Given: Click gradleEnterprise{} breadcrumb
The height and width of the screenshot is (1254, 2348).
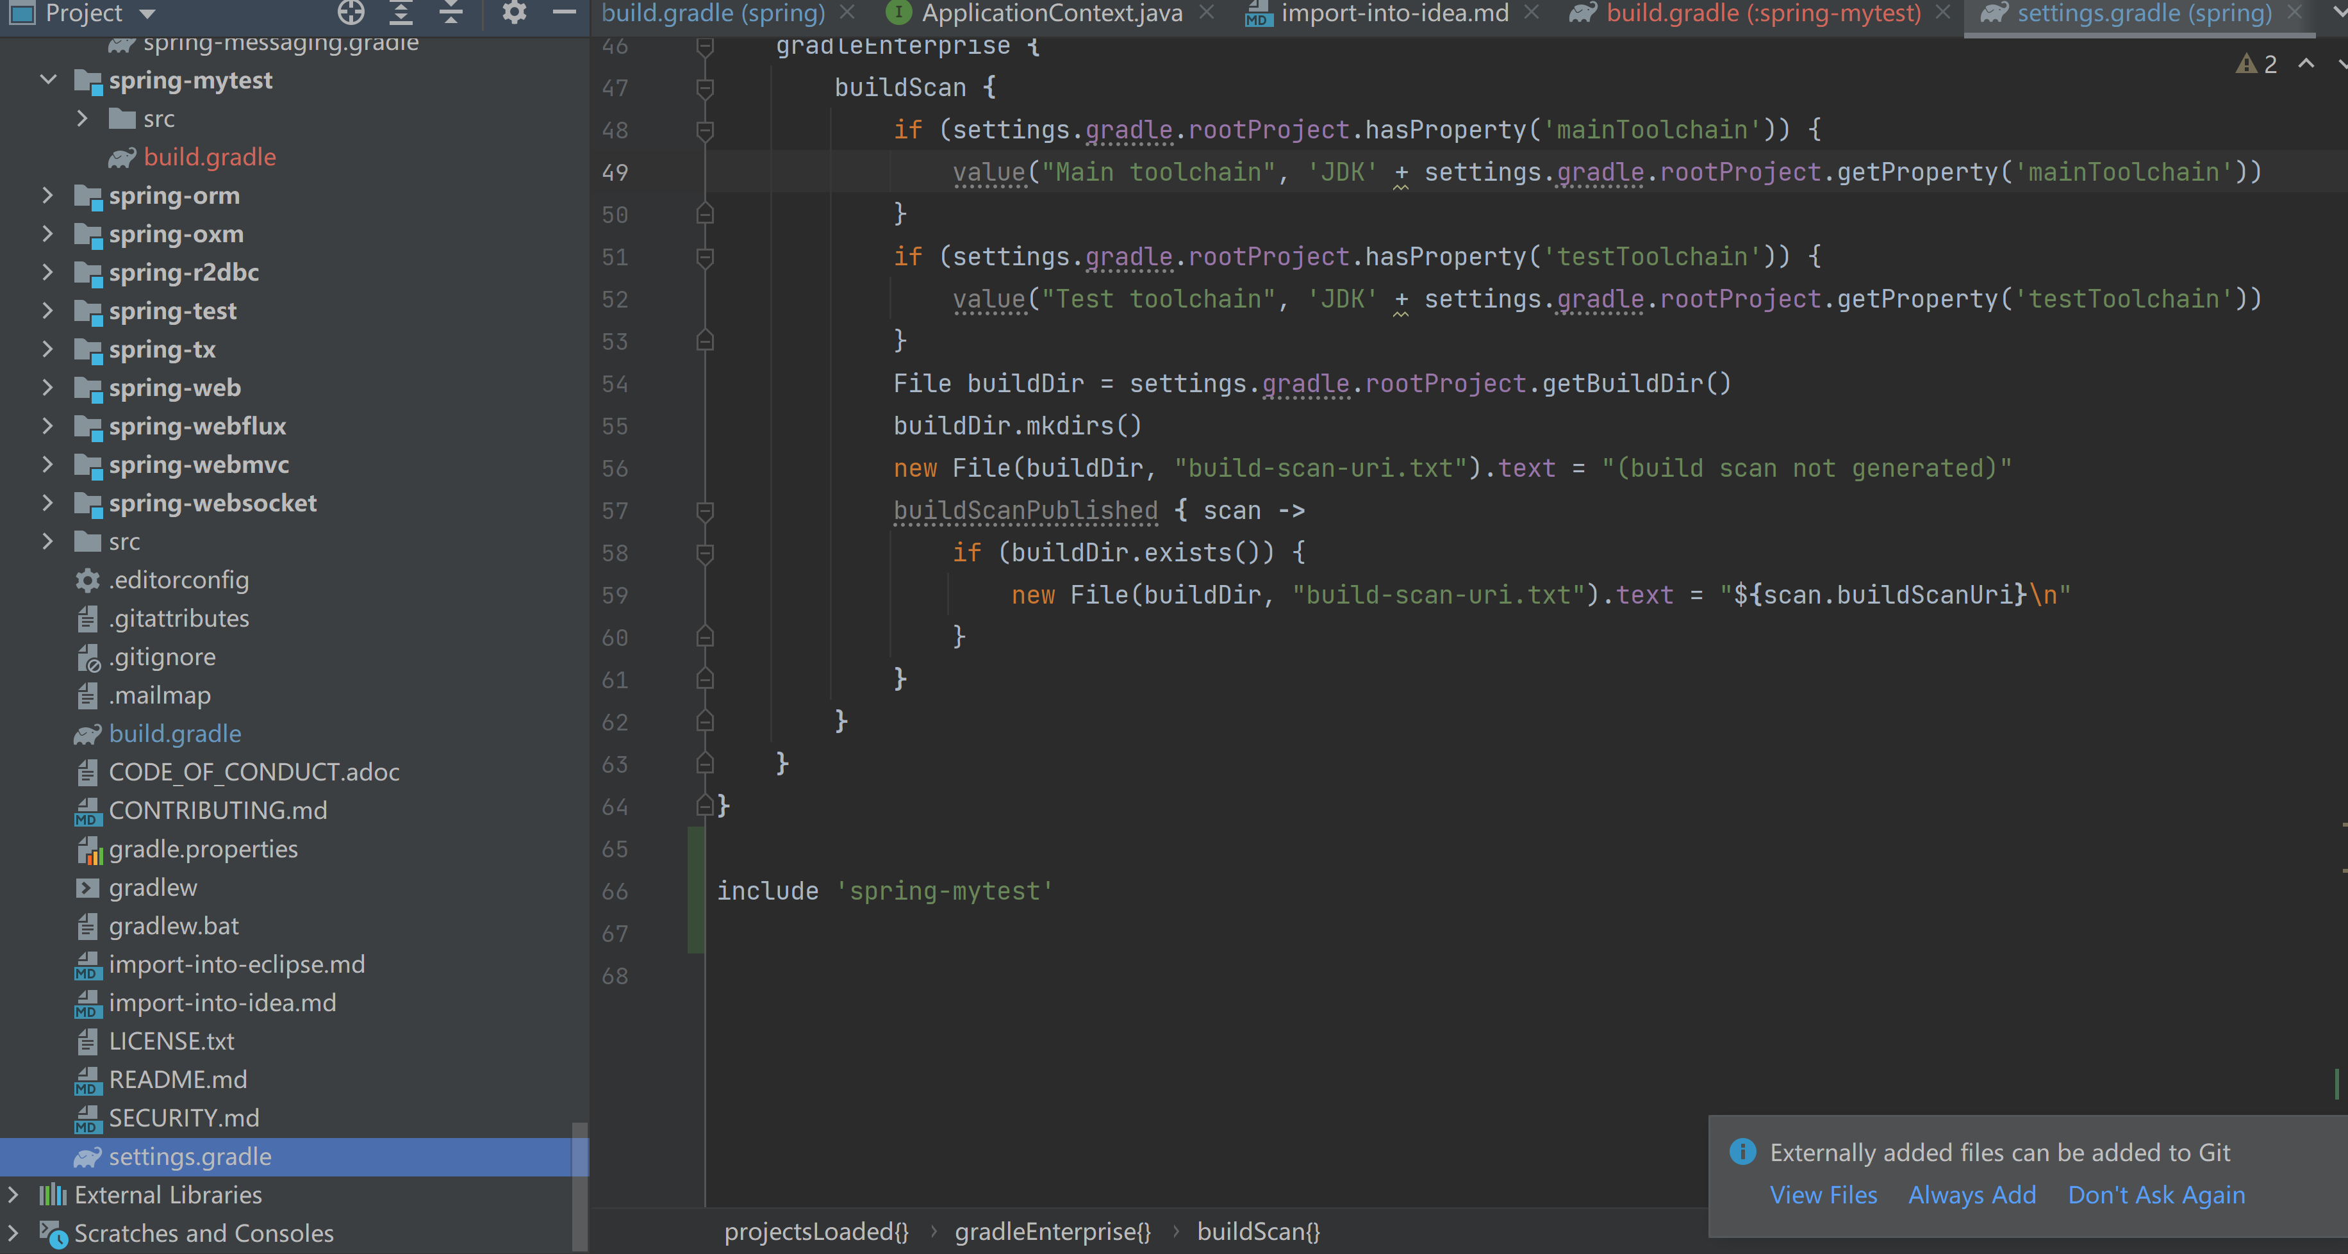Looking at the screenshot, I should [1053, 1231].
